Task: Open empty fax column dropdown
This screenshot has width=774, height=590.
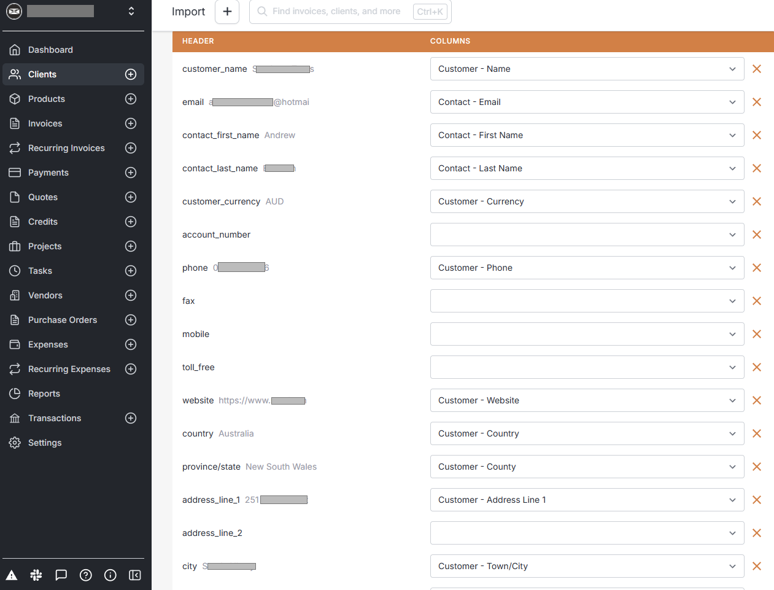Action: (587, 301)
